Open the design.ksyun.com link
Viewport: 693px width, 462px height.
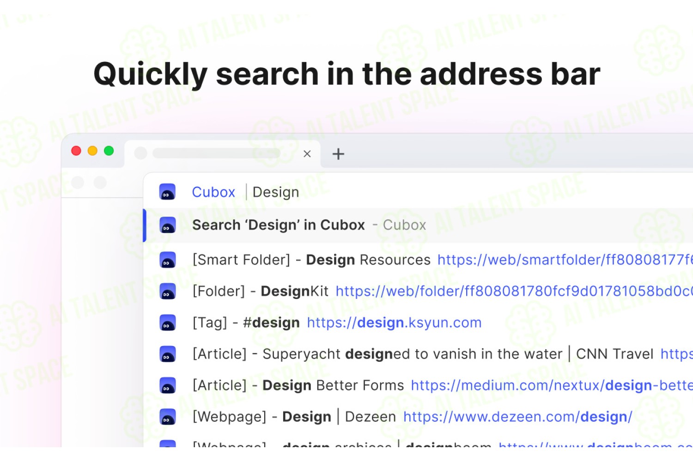pyautogui.click(x=394, y=322)
